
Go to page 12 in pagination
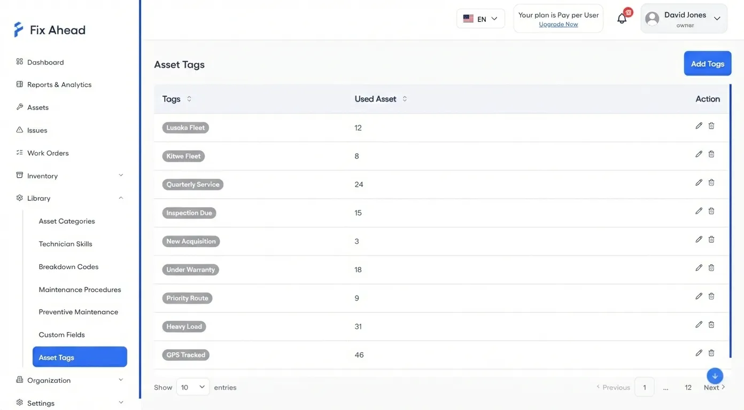pos(688,388)
